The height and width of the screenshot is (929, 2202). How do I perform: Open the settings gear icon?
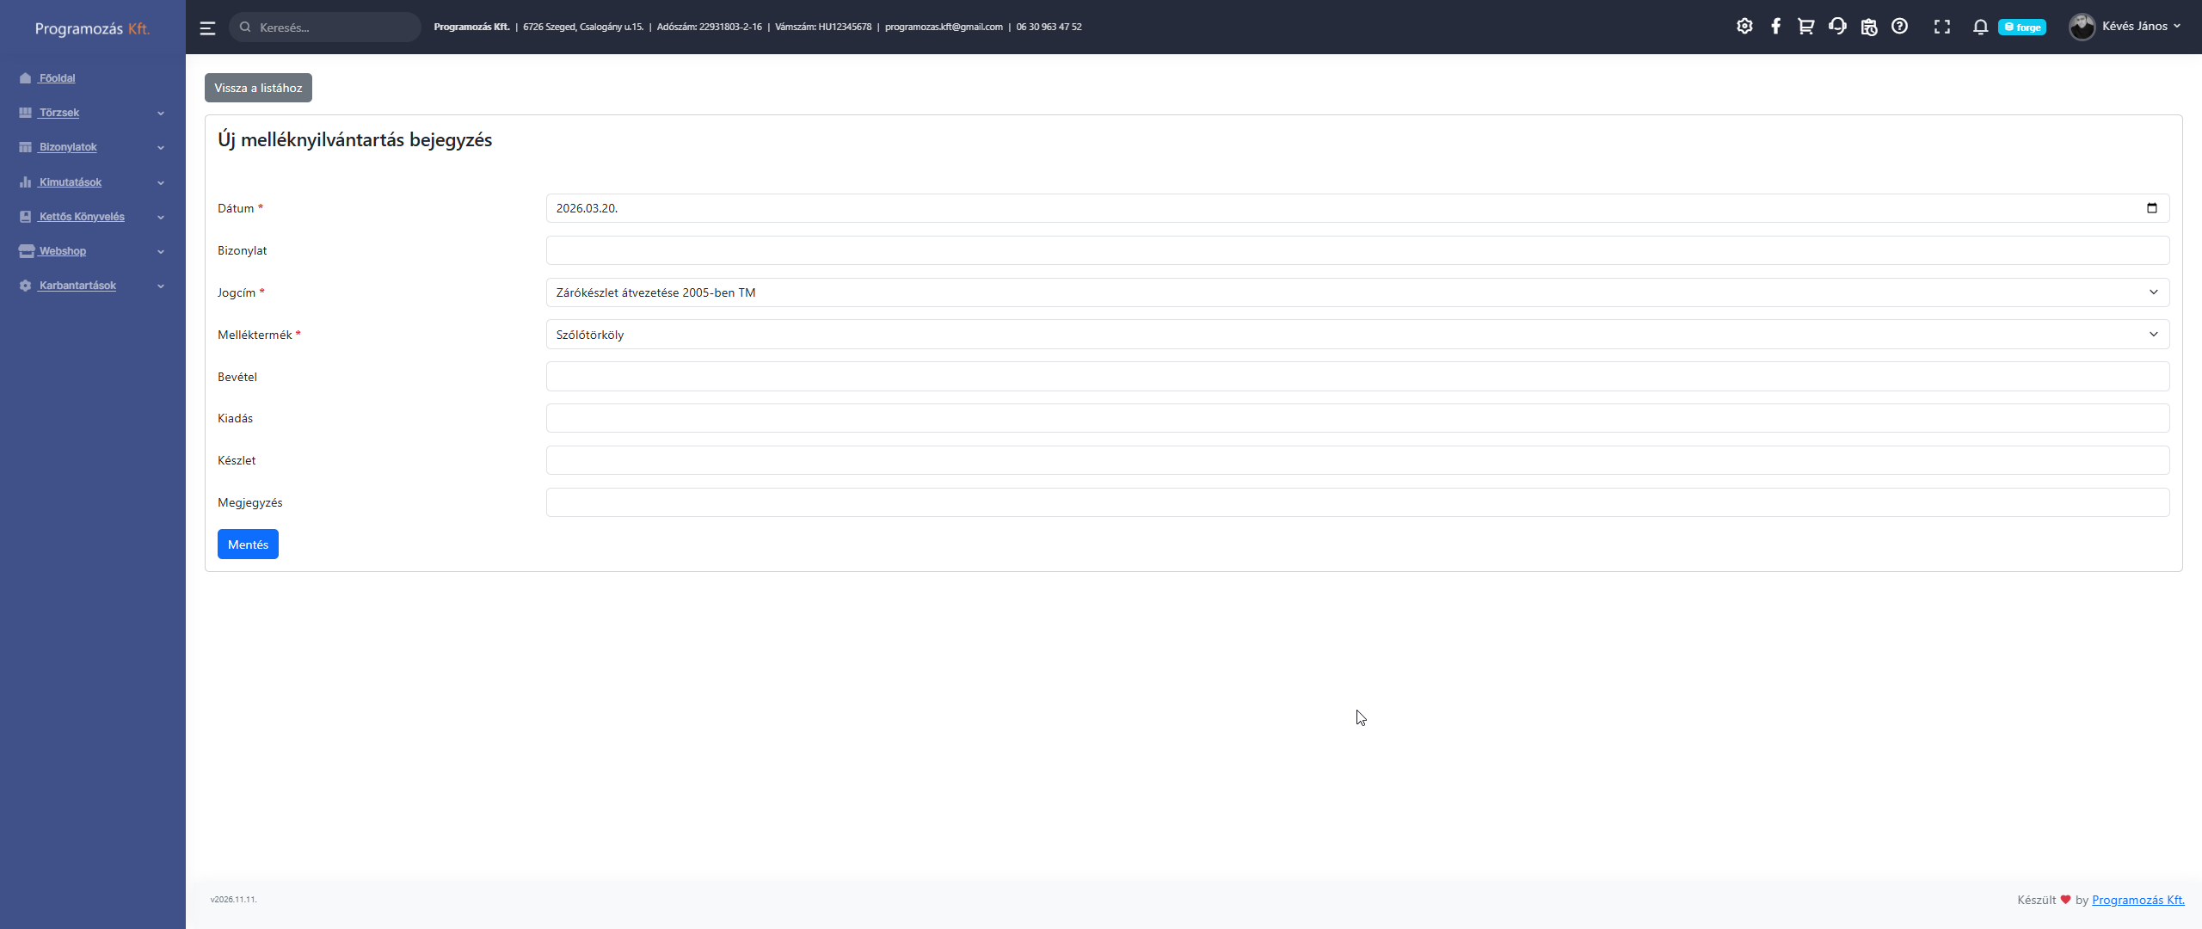[1744, 27]
